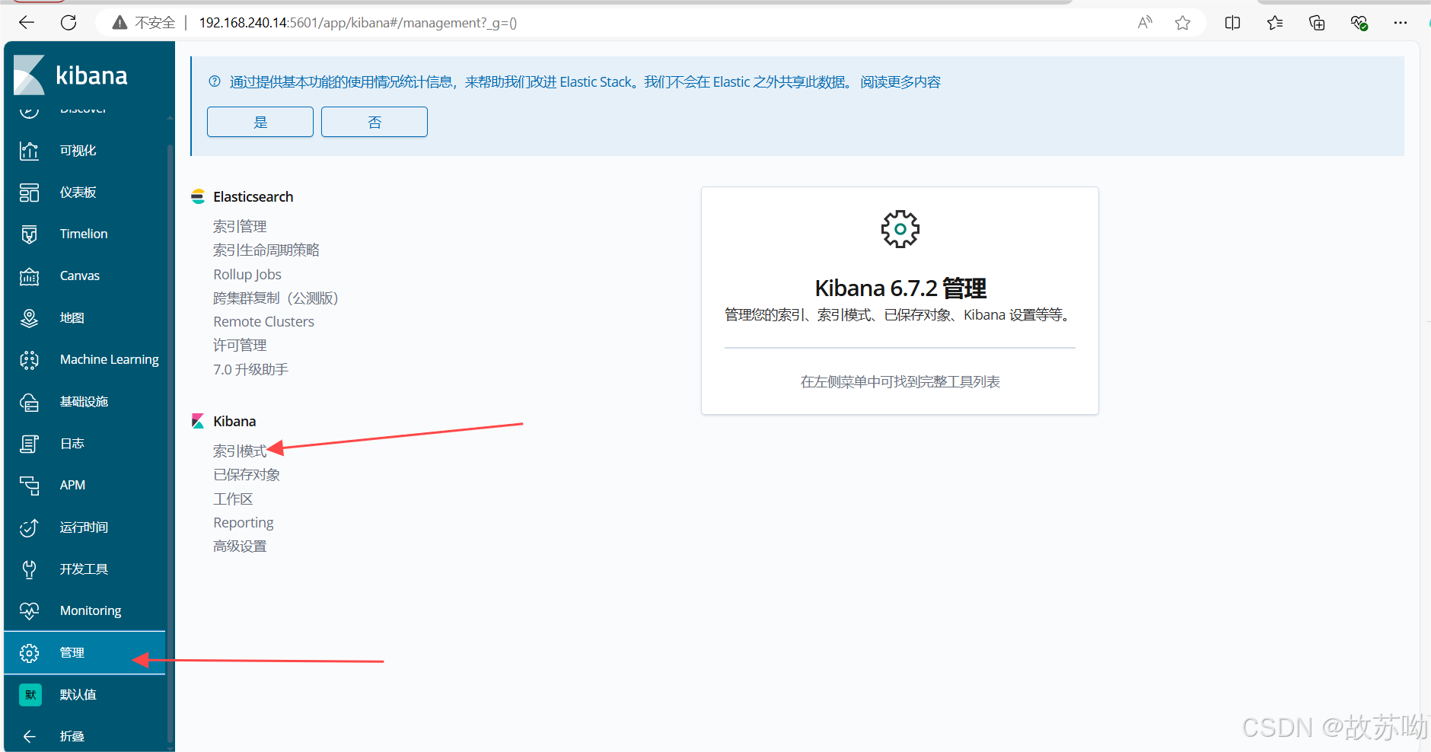Click the browser address bar URL

tap(358, 23)
